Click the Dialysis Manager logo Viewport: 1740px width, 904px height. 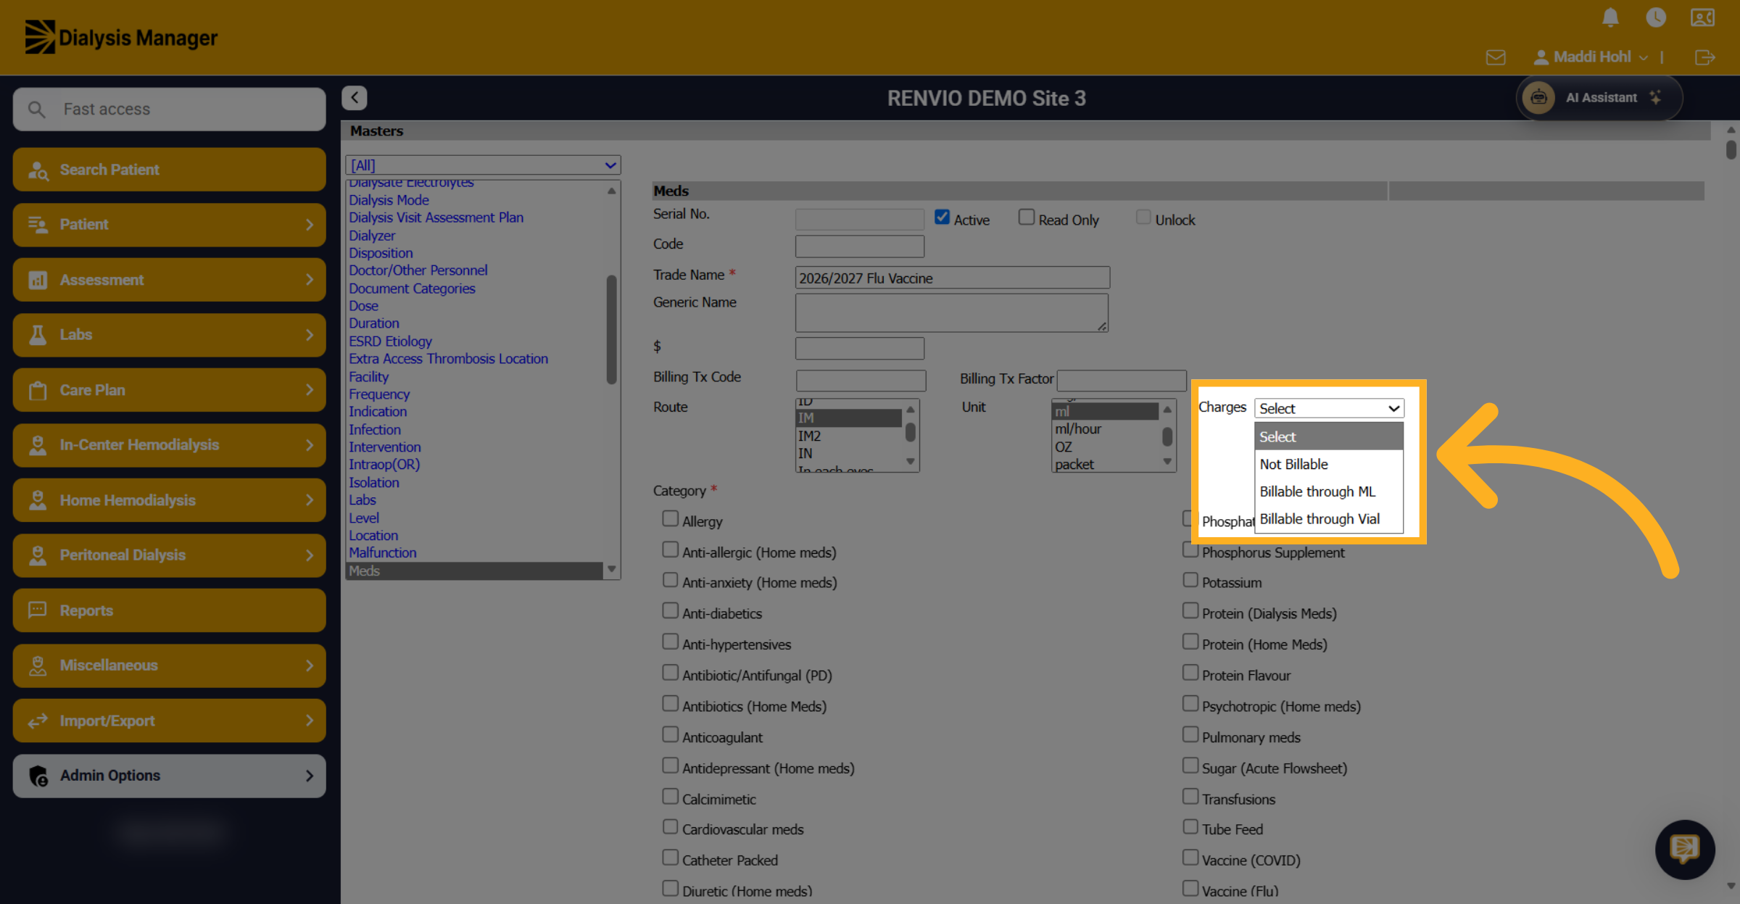pyautogui.click(x=121, y=37)
